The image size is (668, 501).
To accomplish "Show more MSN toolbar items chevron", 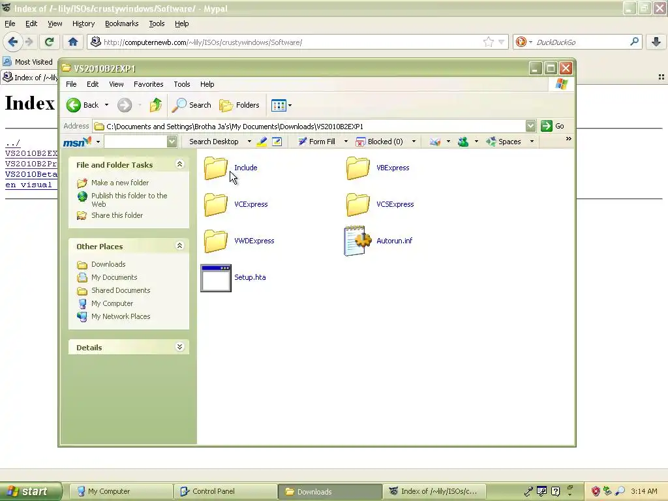I will coord(568,139).
